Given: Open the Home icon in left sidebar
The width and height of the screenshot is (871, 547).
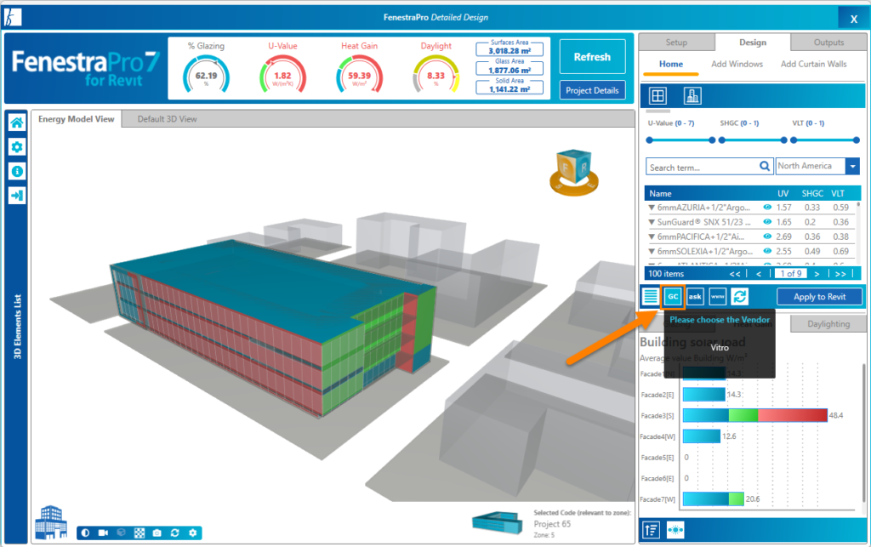Looking at the screenshot, I should (17, 123).
